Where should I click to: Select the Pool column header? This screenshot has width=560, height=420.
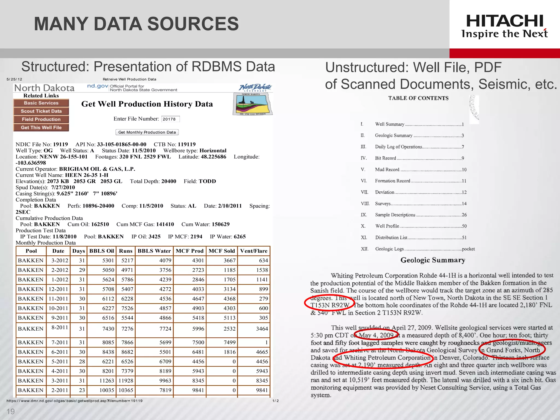tap(31, 251)
